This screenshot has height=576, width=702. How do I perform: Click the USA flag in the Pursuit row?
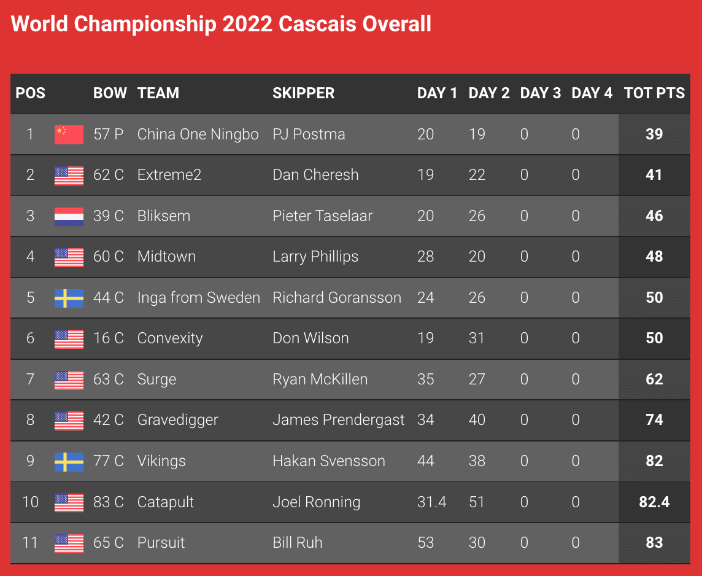click(x=69, y=543)
